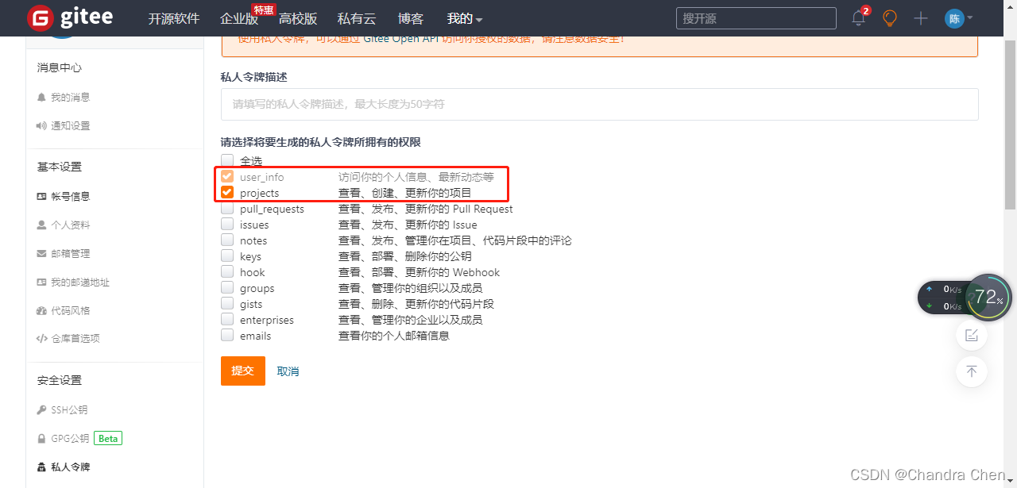This screenshot has width=1017, height=488.
Task: Click the 邮箱管理 envelope icon
Action: click(41, 253)
